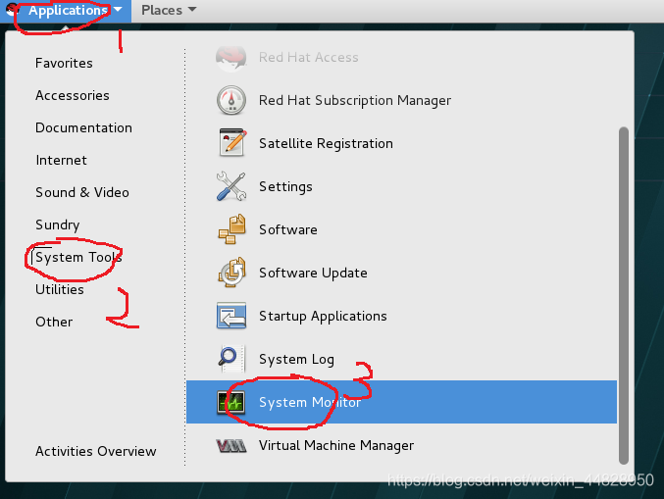Select the Documentation category
This screenshot has height=499, width=664.
(x=83, y=127)
